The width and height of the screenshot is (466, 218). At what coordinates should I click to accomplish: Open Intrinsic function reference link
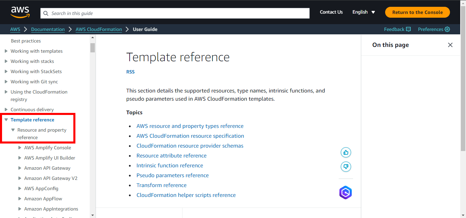[170, 166]
